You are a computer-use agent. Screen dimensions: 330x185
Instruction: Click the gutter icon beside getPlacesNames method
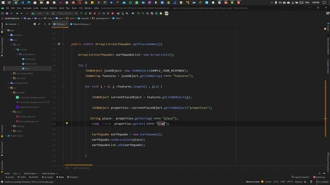pyautogui.click(x=59, y=44)
